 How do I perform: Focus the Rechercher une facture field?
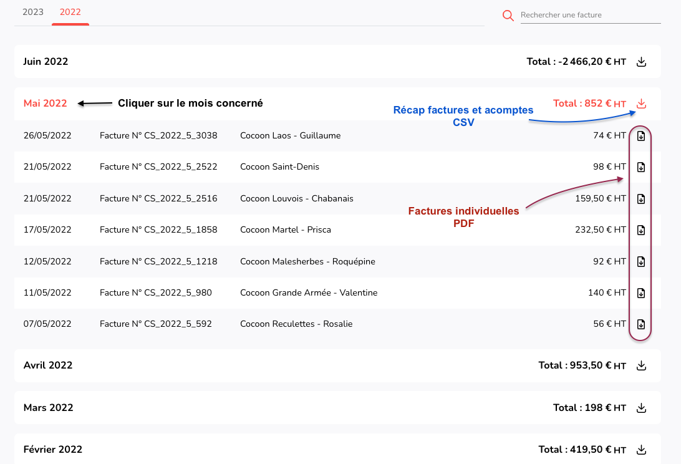tap(590, 16)
